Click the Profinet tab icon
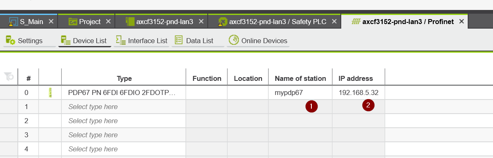Image resolution: width=493 pixels, height=158 pixels. (x=356, y=22)
